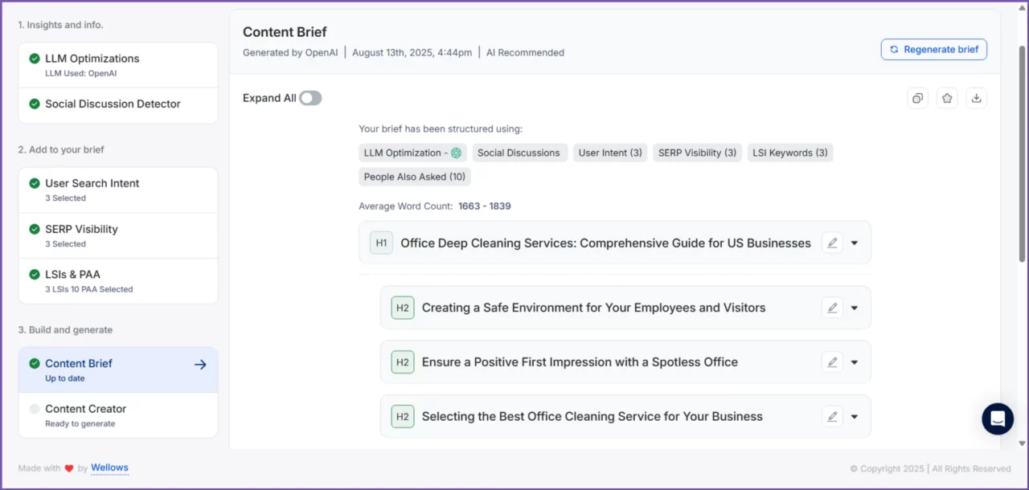Expand the H1 Office Deep Cleaning section

pos(855,243)
